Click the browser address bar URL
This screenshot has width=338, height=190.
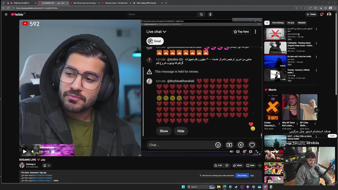pos(37,8)
